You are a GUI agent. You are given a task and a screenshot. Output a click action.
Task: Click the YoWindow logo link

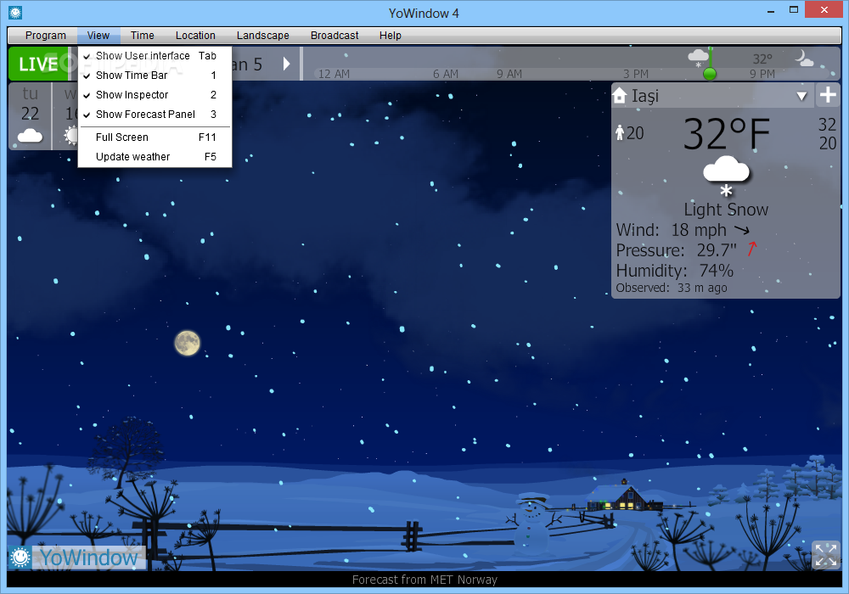[x=89, y=558]
